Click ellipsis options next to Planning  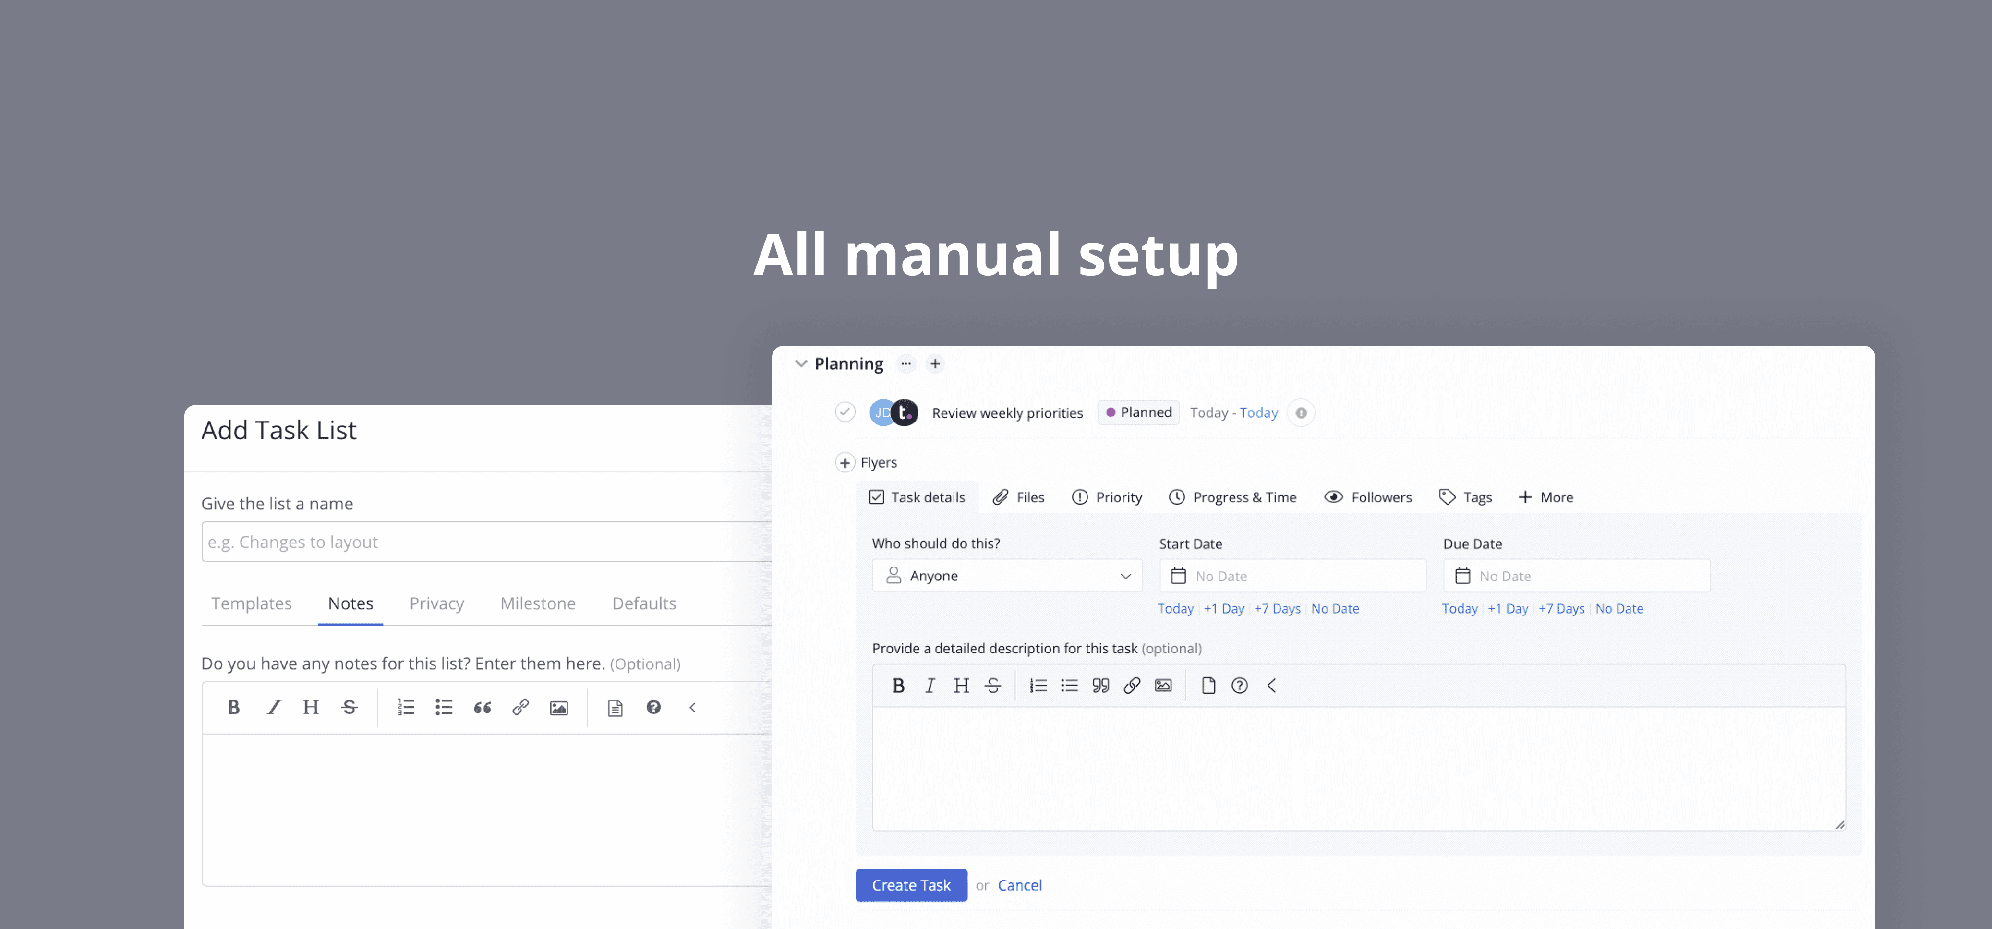905,363
